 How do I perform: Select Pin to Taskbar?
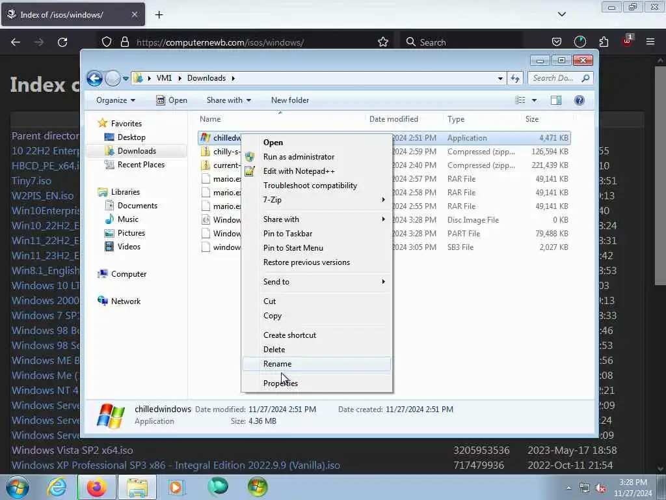coord(317,234)
